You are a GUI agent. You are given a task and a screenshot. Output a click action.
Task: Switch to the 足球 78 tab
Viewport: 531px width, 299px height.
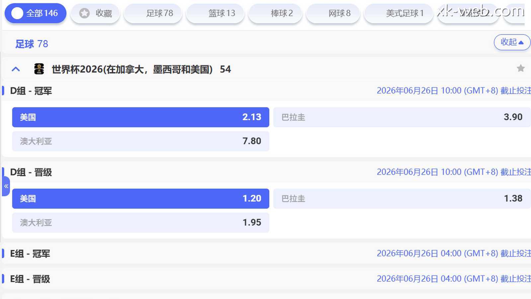point(153,13)
